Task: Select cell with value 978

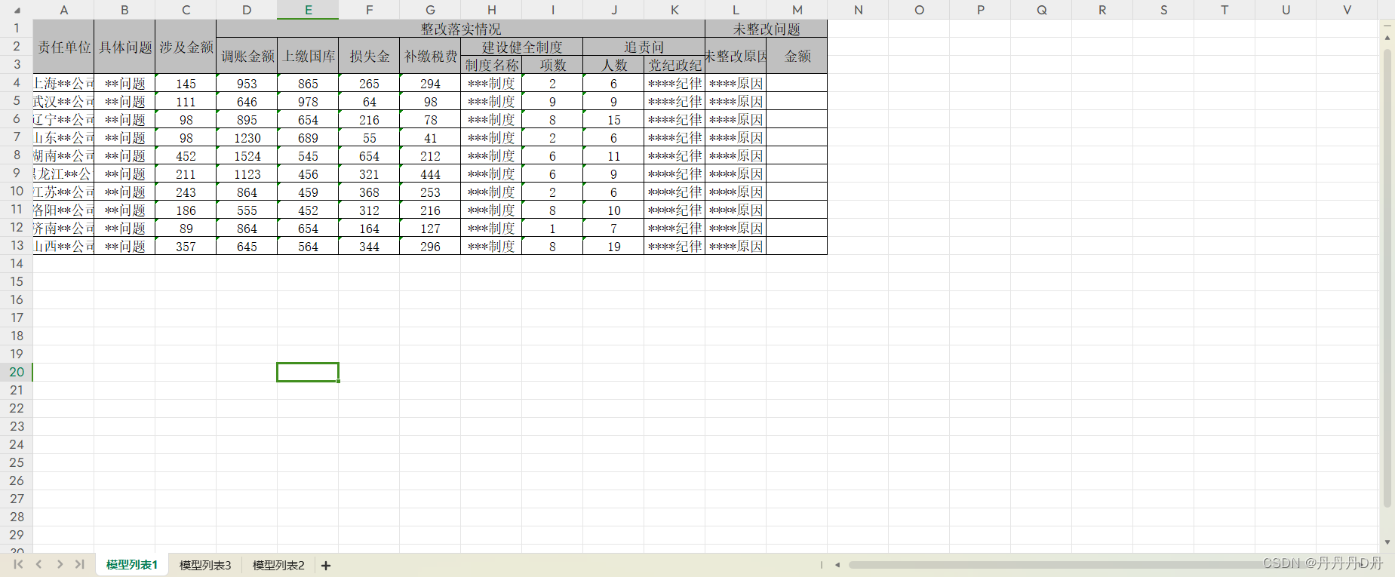Action: click(x=308, y=101)
